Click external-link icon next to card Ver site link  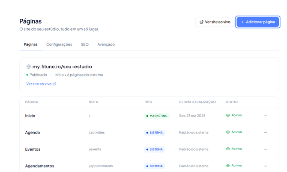tap(54, 84)
